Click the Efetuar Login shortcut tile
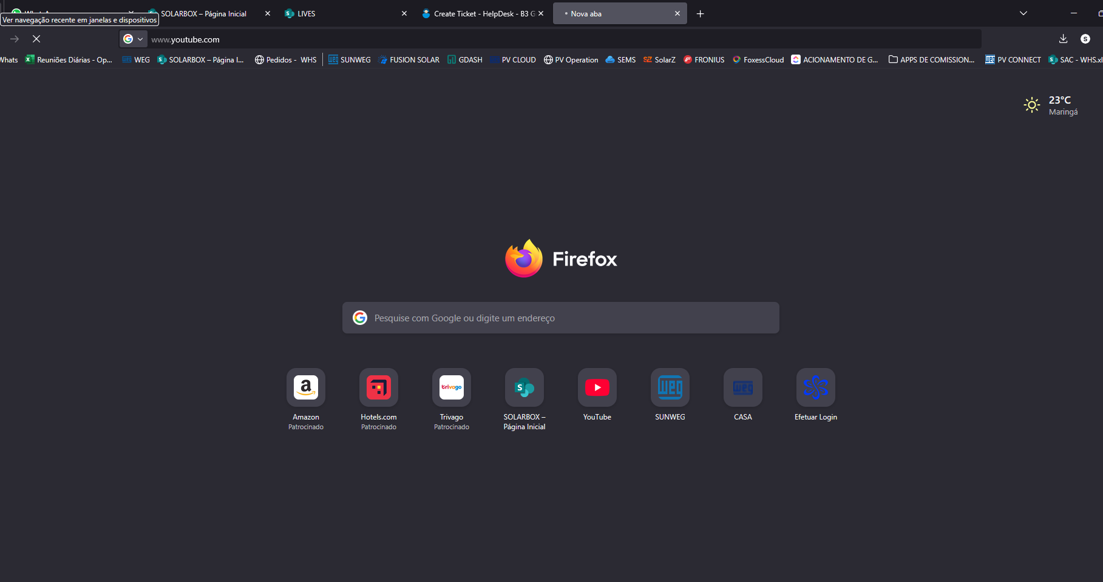The height and width of the screenshot is (582, 1103). pyautogui.click(x=815, y=388)
